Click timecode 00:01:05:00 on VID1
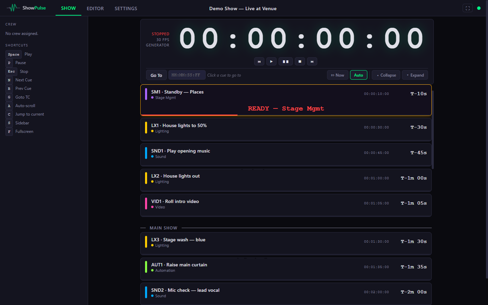This screenshot has width=488, height=305. [377, 203]
